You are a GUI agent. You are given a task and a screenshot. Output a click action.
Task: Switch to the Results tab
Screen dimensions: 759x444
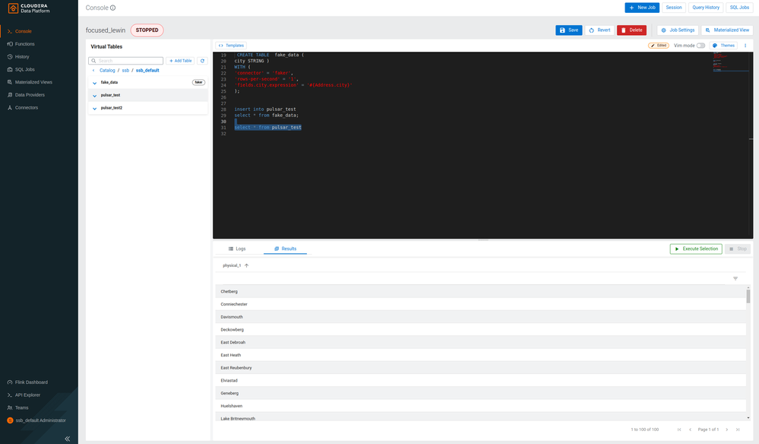click(x=285, y=249)
